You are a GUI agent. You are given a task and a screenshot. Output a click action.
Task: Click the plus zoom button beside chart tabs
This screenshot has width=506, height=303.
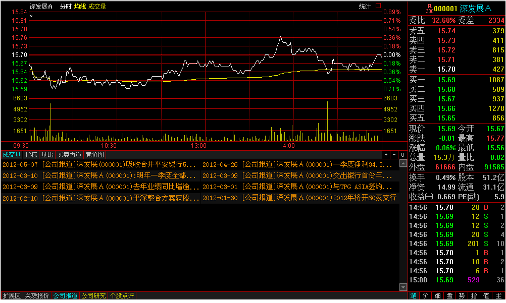[386, 155]
